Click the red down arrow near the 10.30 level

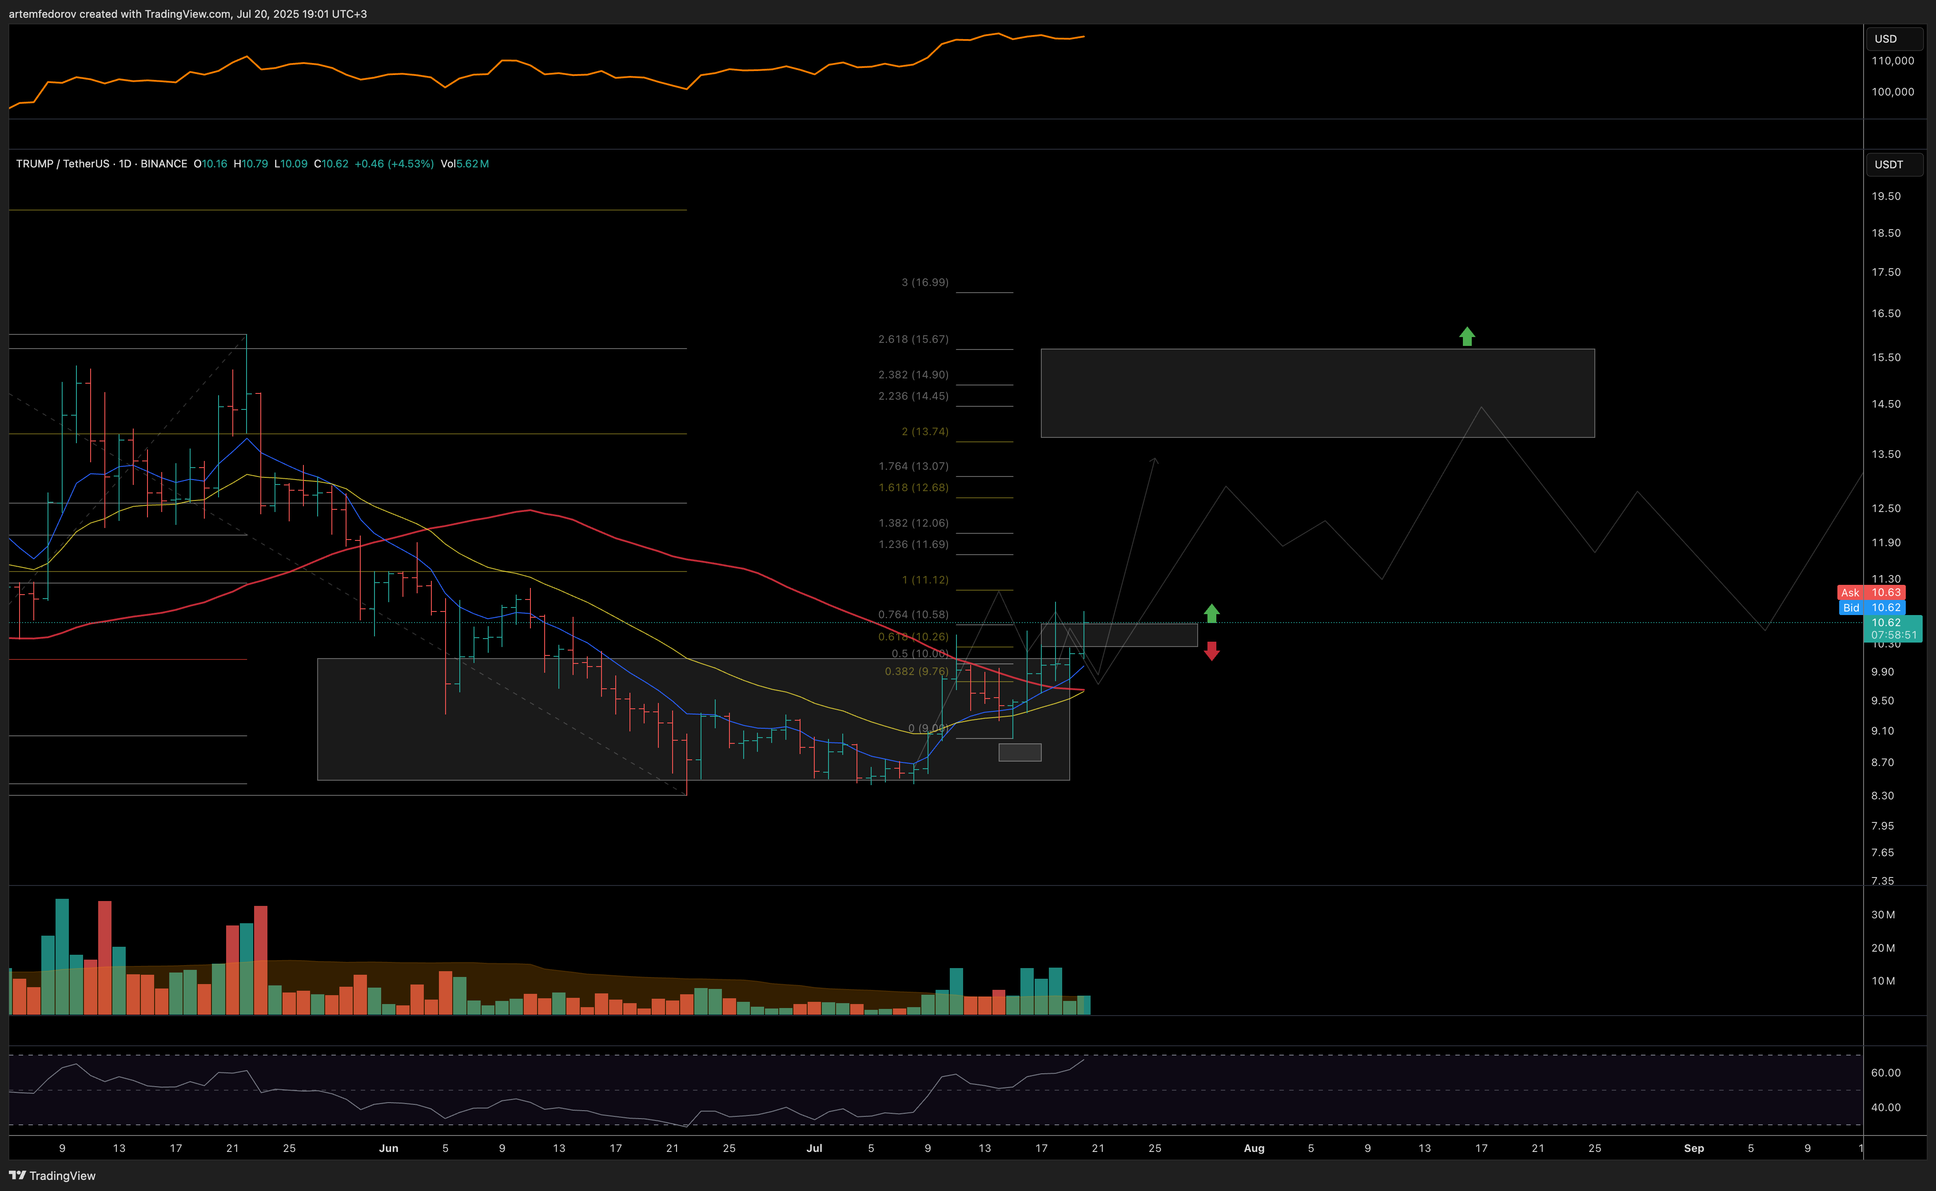[x=1212, y=651]
